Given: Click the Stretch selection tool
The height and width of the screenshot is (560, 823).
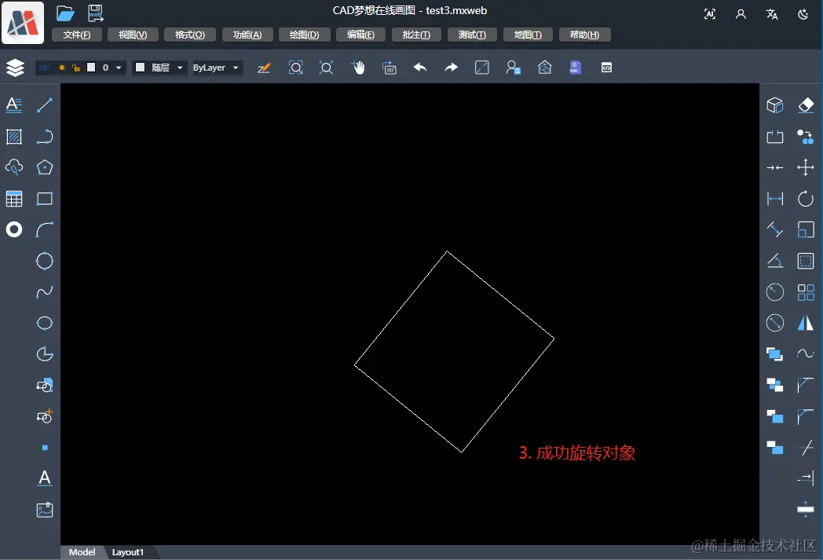Looking at the screenshot, I should [806, 261].
